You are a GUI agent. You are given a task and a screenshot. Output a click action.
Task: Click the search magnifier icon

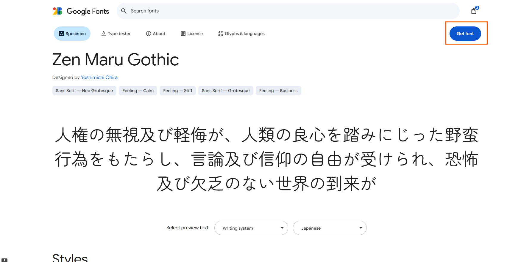(124, 11)
